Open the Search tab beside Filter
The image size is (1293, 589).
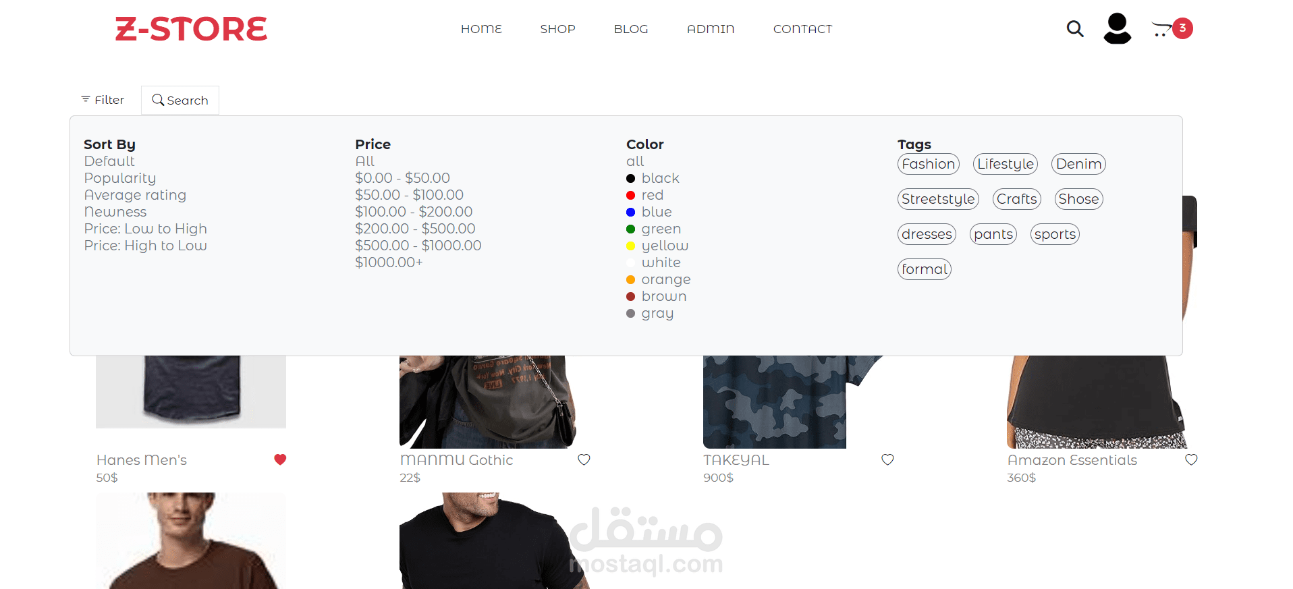click(x=180, y=100)
